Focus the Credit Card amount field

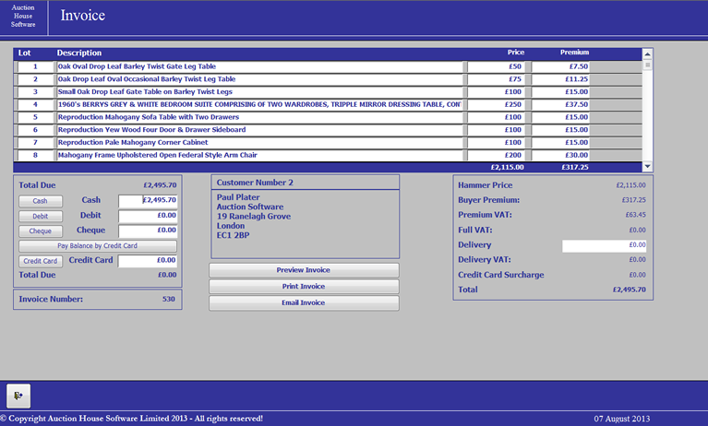pos(148,261)
